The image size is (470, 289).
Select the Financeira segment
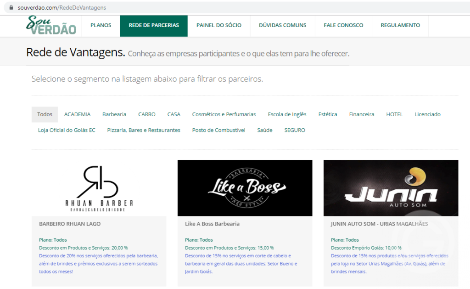[x=362, y=114]
